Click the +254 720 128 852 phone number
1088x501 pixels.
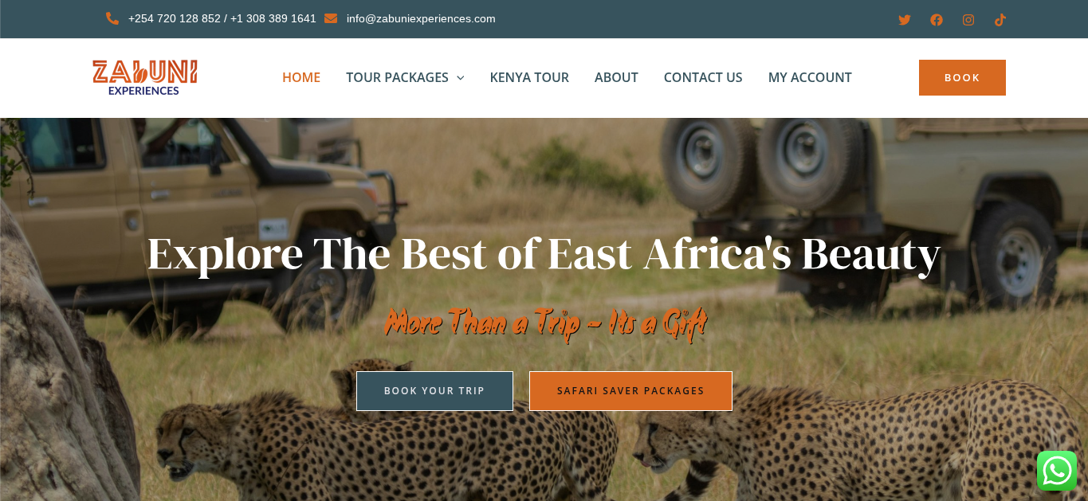click(174, 18)
